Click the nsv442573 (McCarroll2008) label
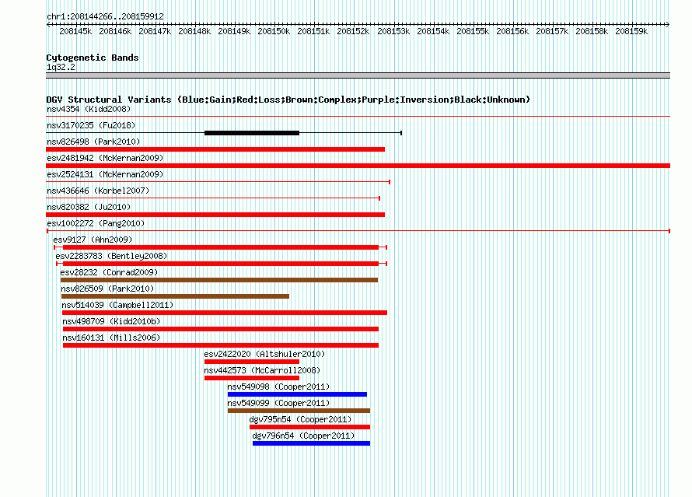Screen dimensions: 692x497 (x=262, y=370)
